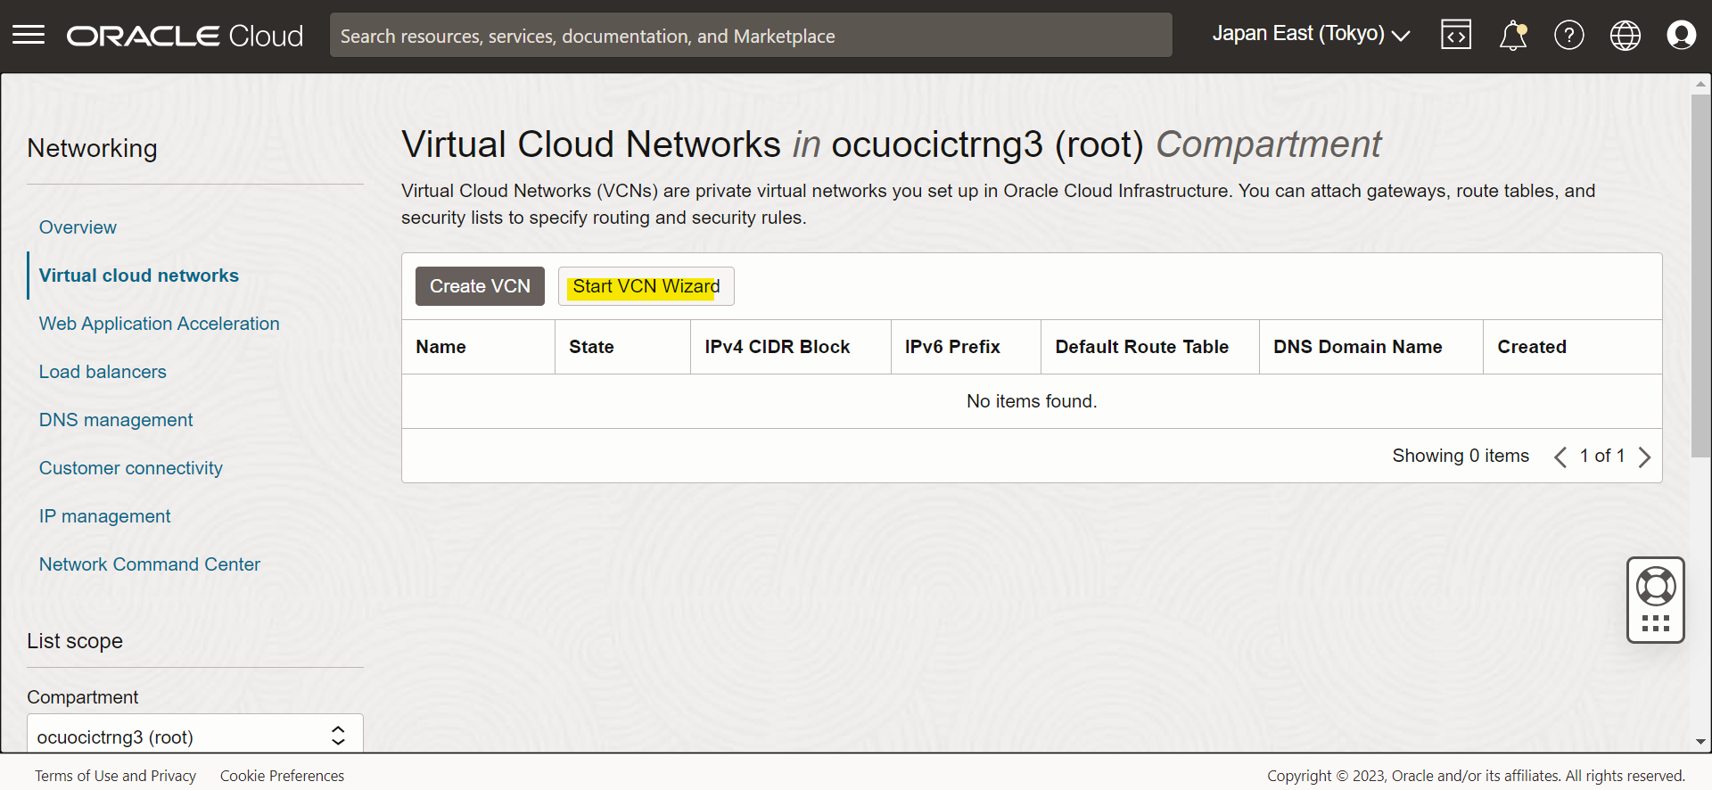Click the List scope heading
1712x790 pixels.
[75, 641]
